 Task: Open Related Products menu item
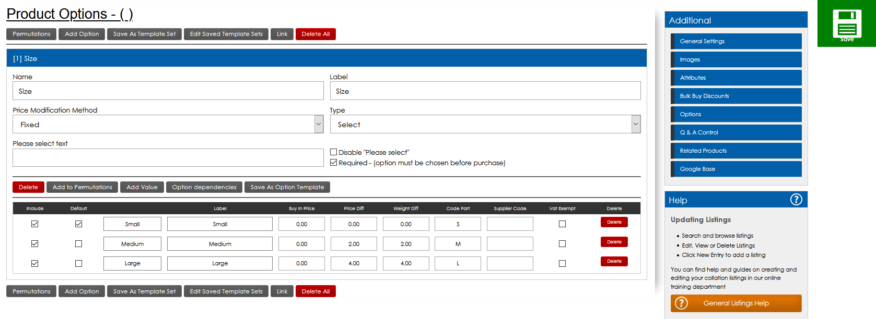(x=736, y=151)
